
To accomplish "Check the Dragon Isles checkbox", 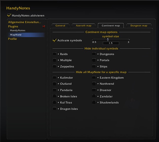I will [54, 109].
